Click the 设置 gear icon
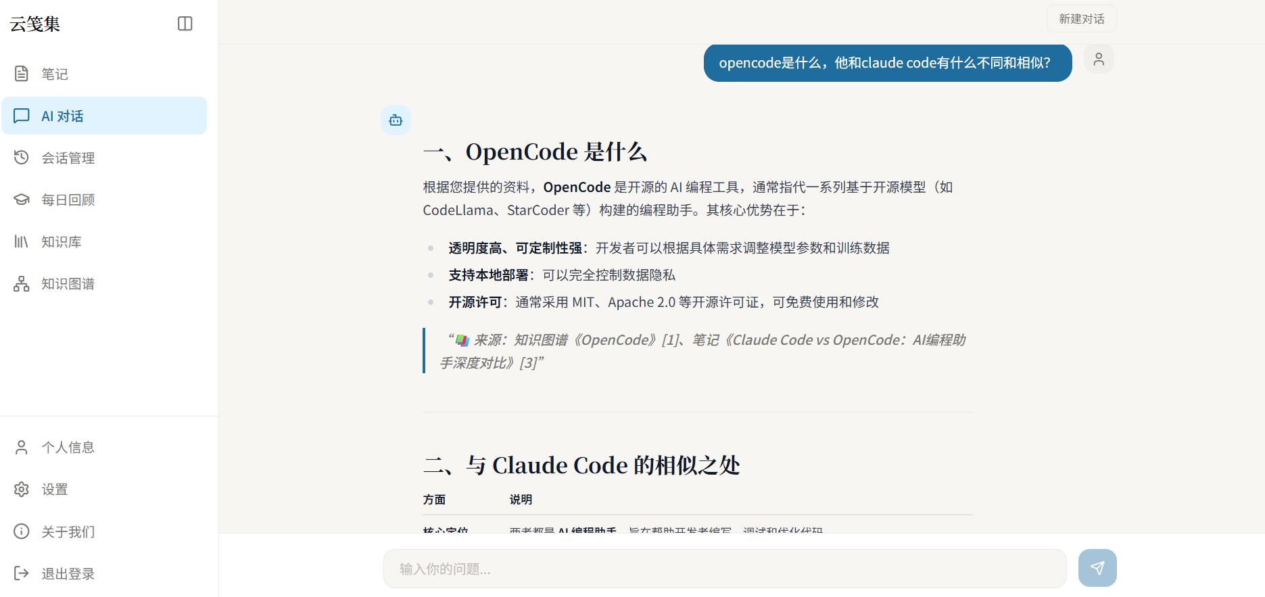This screenshot has height=597, width=1265. pyautogui.click(x=22, y=489)
